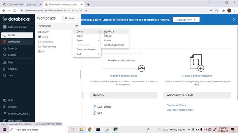Dismiss the Community Edition upgrade banner
Screen dimensions: 238x133
(x=234, y=20)
